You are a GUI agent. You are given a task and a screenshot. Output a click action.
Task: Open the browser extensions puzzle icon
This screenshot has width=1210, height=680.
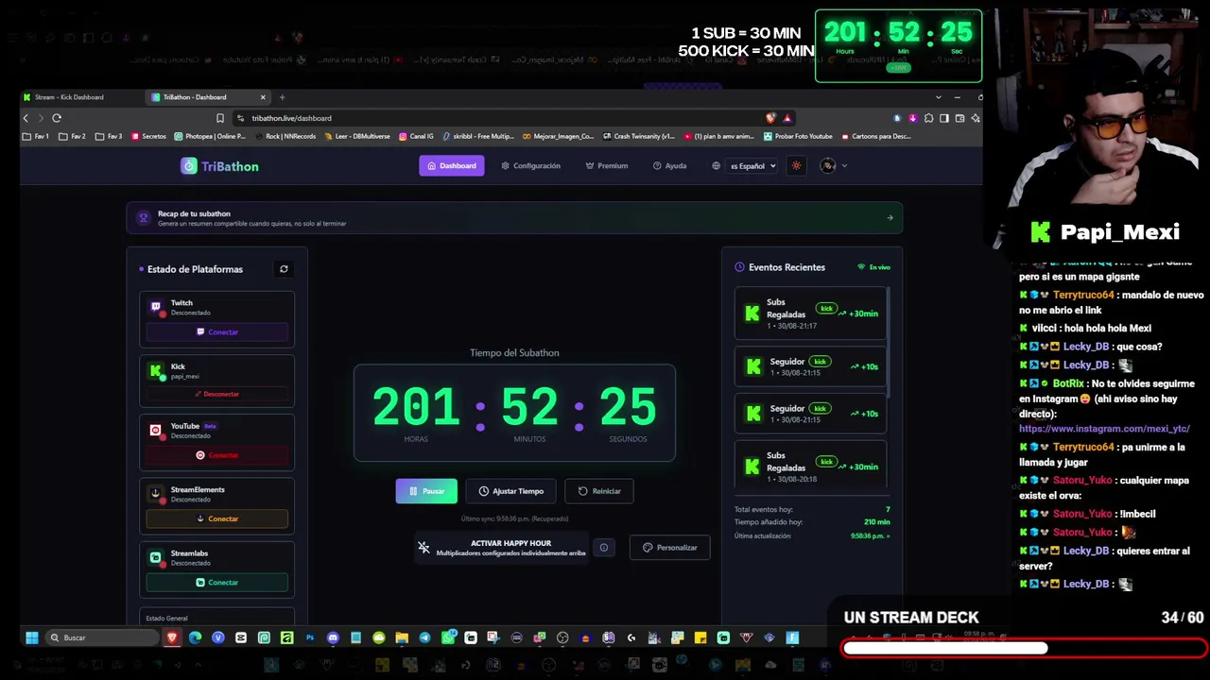tap(928, 118)
